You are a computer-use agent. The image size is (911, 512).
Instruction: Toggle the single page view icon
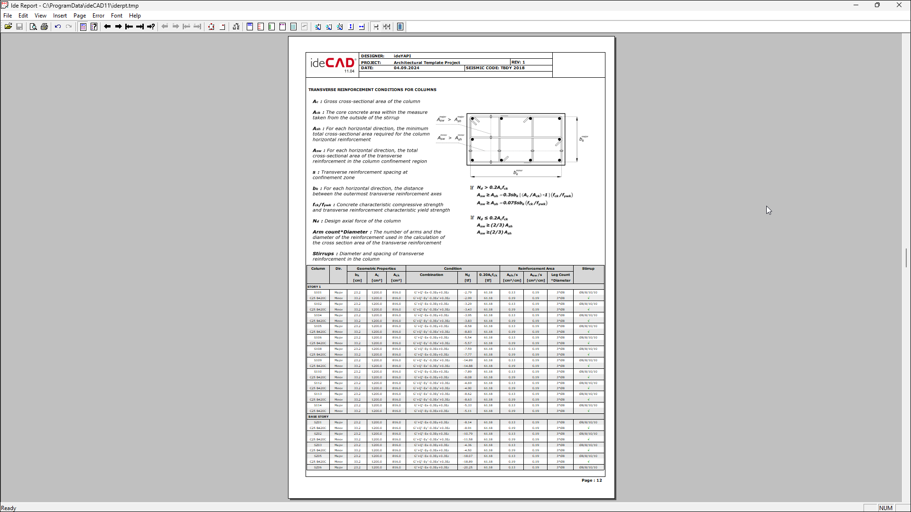[376, 27]
